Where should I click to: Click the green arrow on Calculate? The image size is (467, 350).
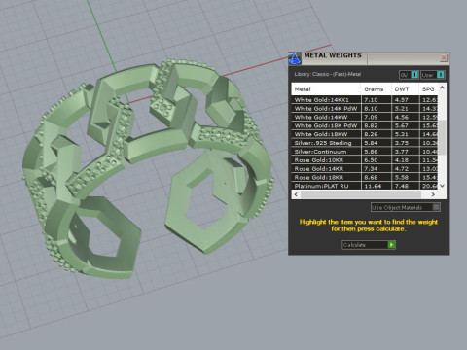point(392,245)
